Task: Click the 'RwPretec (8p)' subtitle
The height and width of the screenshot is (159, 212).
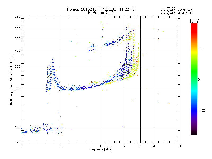Action: pyautogui.click(x=100, y=13)
